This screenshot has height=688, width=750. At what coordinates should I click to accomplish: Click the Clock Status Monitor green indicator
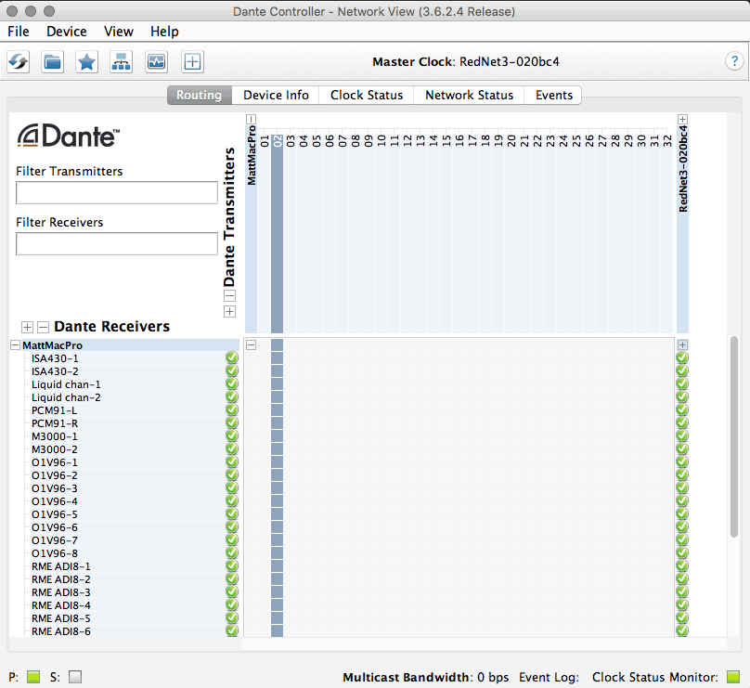(733, 677)
